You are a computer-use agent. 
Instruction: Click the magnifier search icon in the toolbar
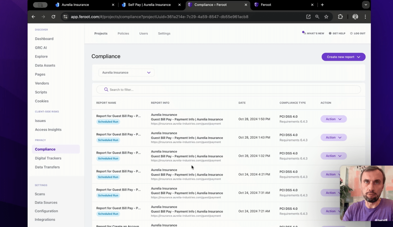[317, 17]
